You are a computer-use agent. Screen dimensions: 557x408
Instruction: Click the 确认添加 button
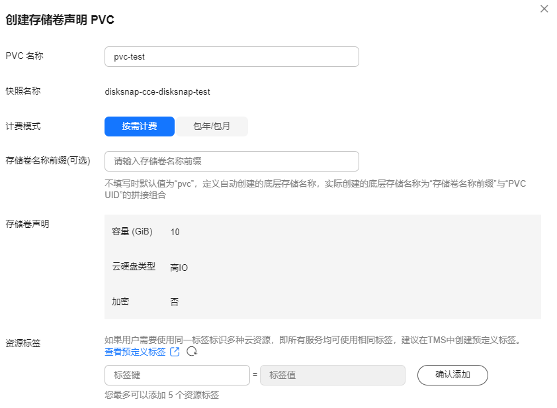click(452, 375)
